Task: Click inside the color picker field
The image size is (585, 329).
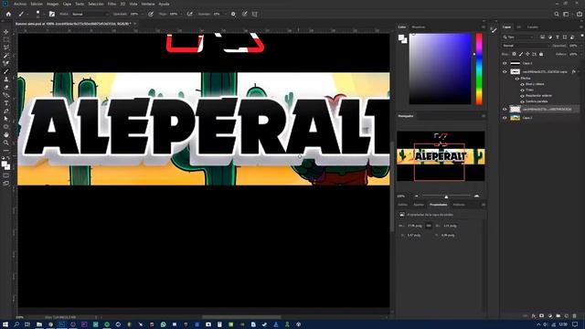Action: point(440,69)
